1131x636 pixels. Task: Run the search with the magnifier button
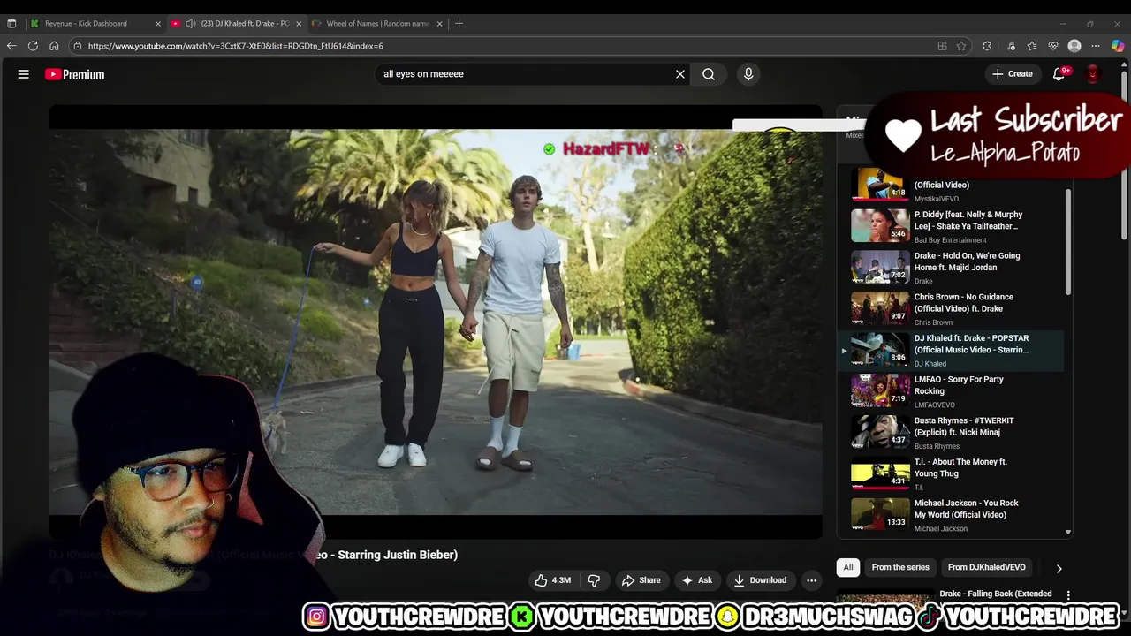click(709, 74)
